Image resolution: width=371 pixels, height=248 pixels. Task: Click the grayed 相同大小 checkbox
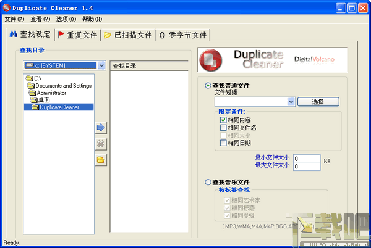pos(223,135)
